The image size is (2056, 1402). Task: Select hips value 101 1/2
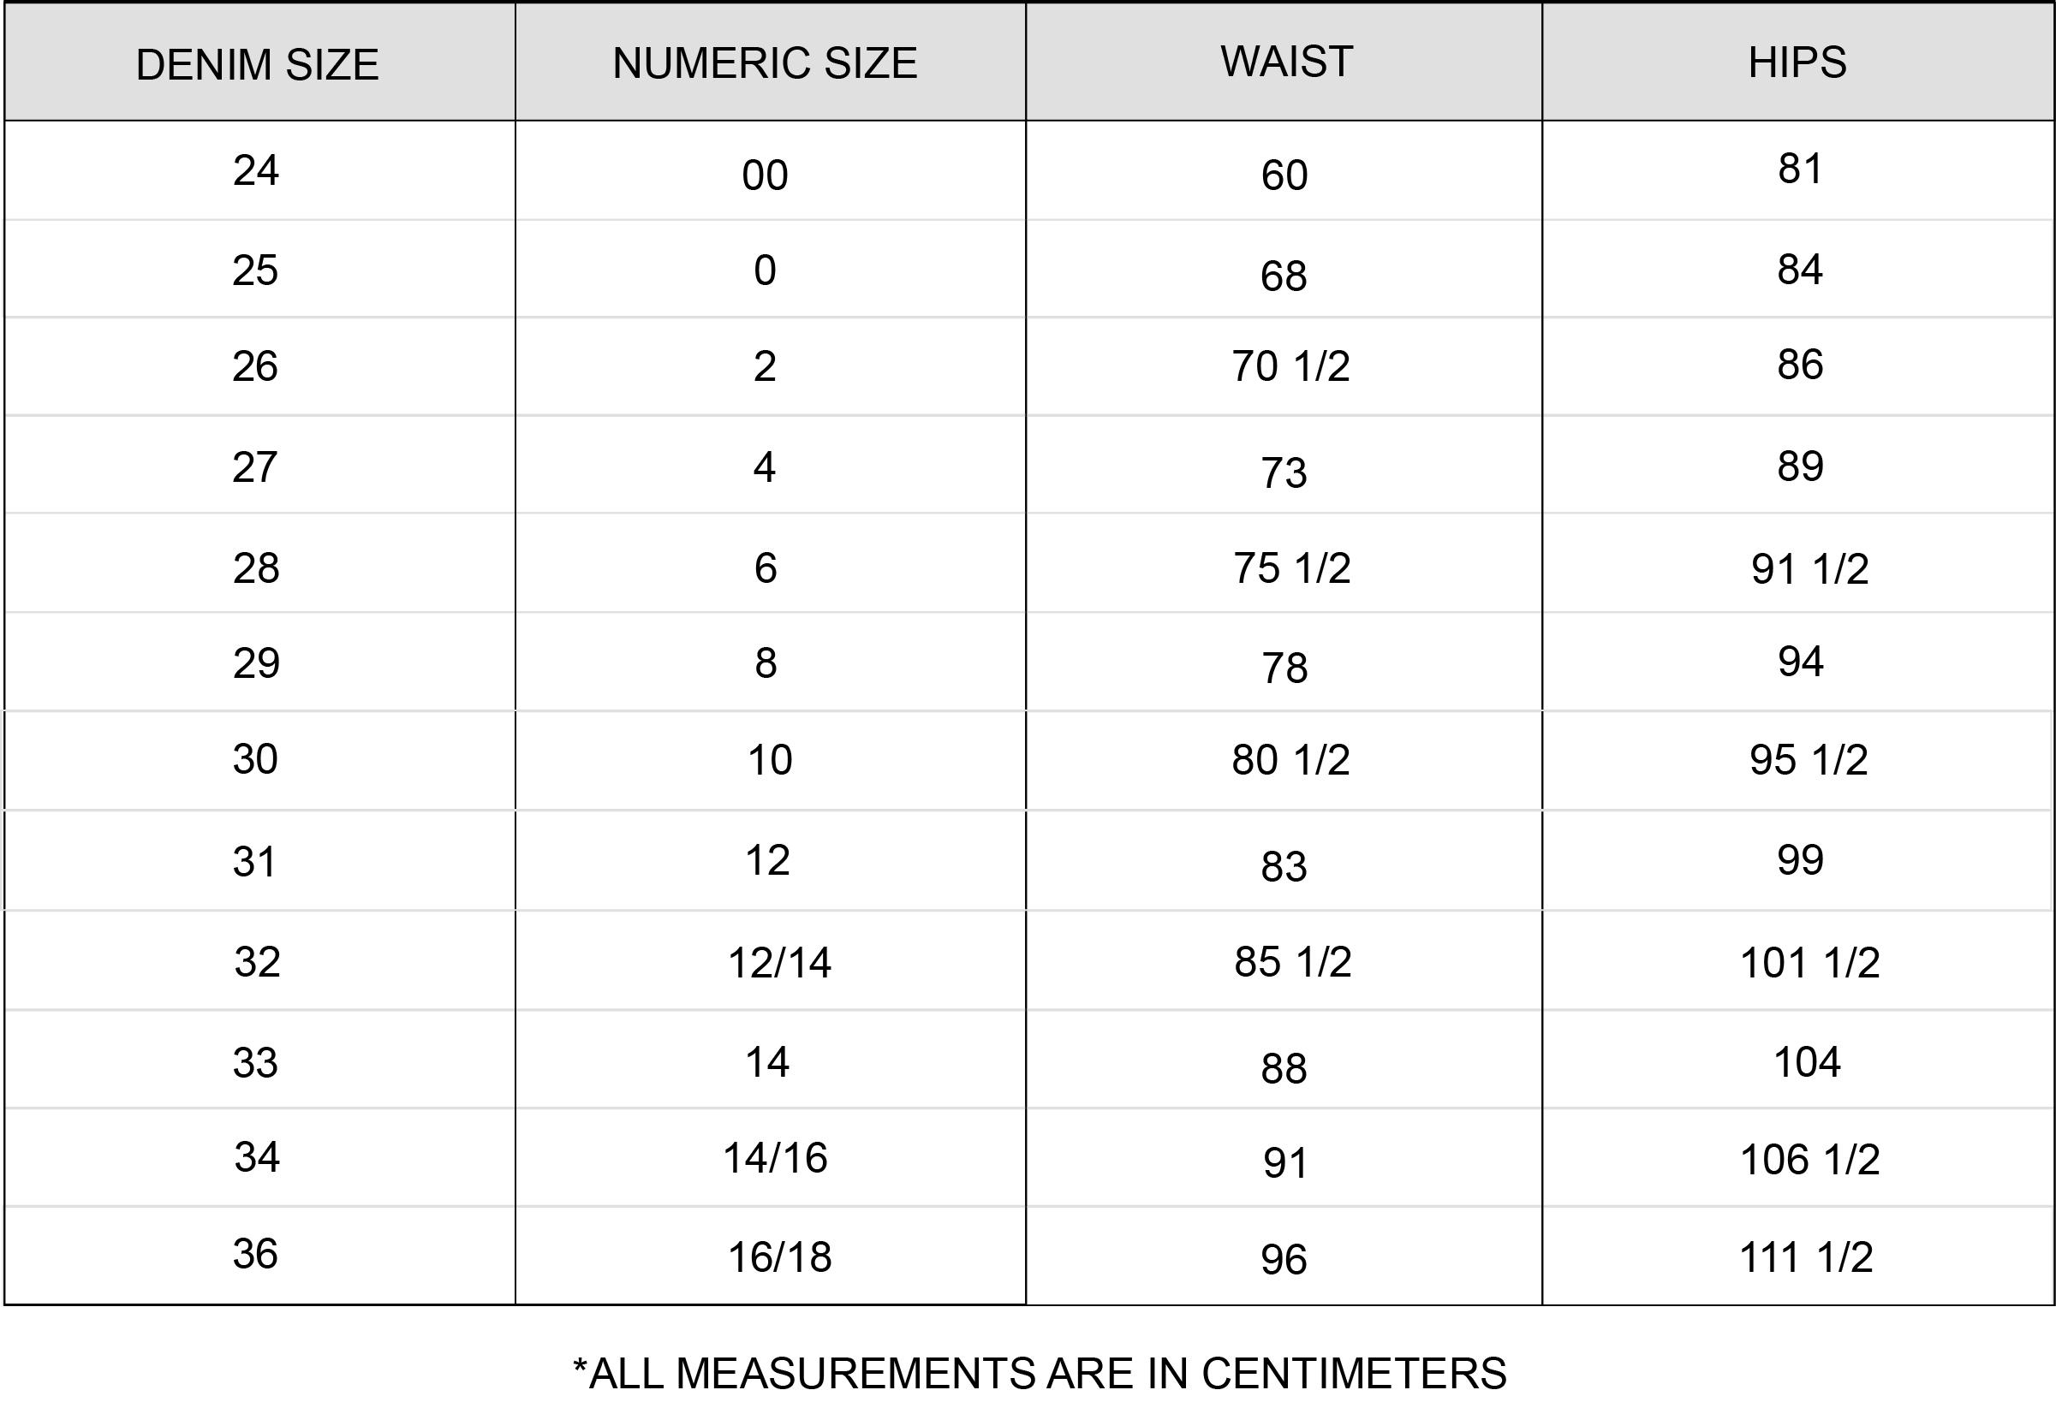pos(1810,962)
